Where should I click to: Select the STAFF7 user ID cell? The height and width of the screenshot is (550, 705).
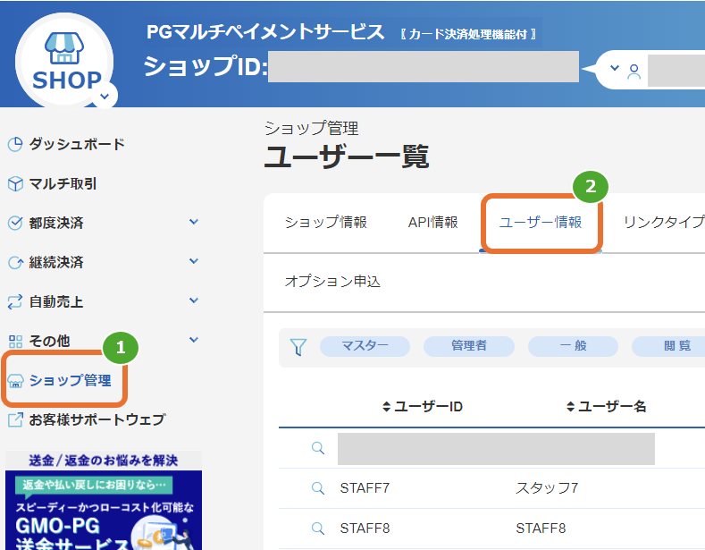[x=365, y=488]
